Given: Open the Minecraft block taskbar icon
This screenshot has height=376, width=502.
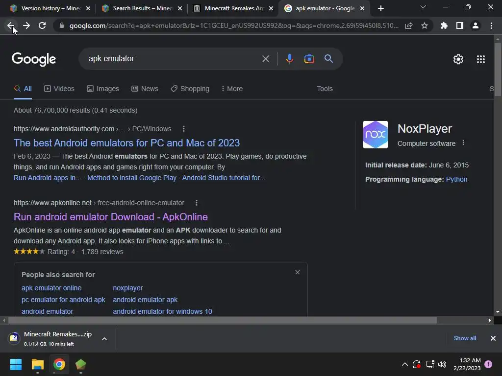Looking at the screenshot, I should point(81,364).
